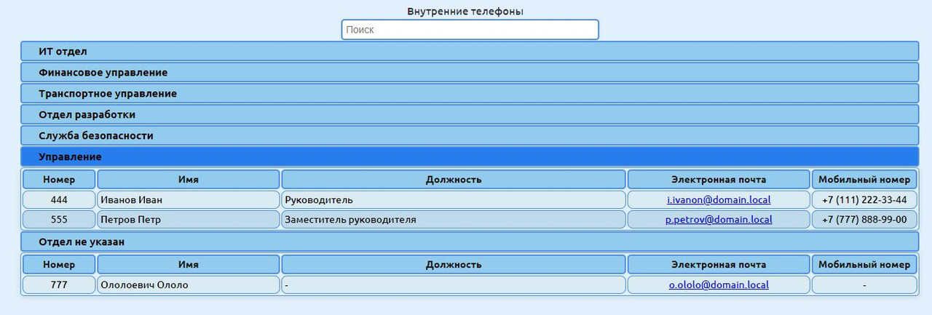Image resolution: width=932 pixels, height=315 pixels.
Task: Expand the Транспортное управление section
Action: (x=470, y=94)
